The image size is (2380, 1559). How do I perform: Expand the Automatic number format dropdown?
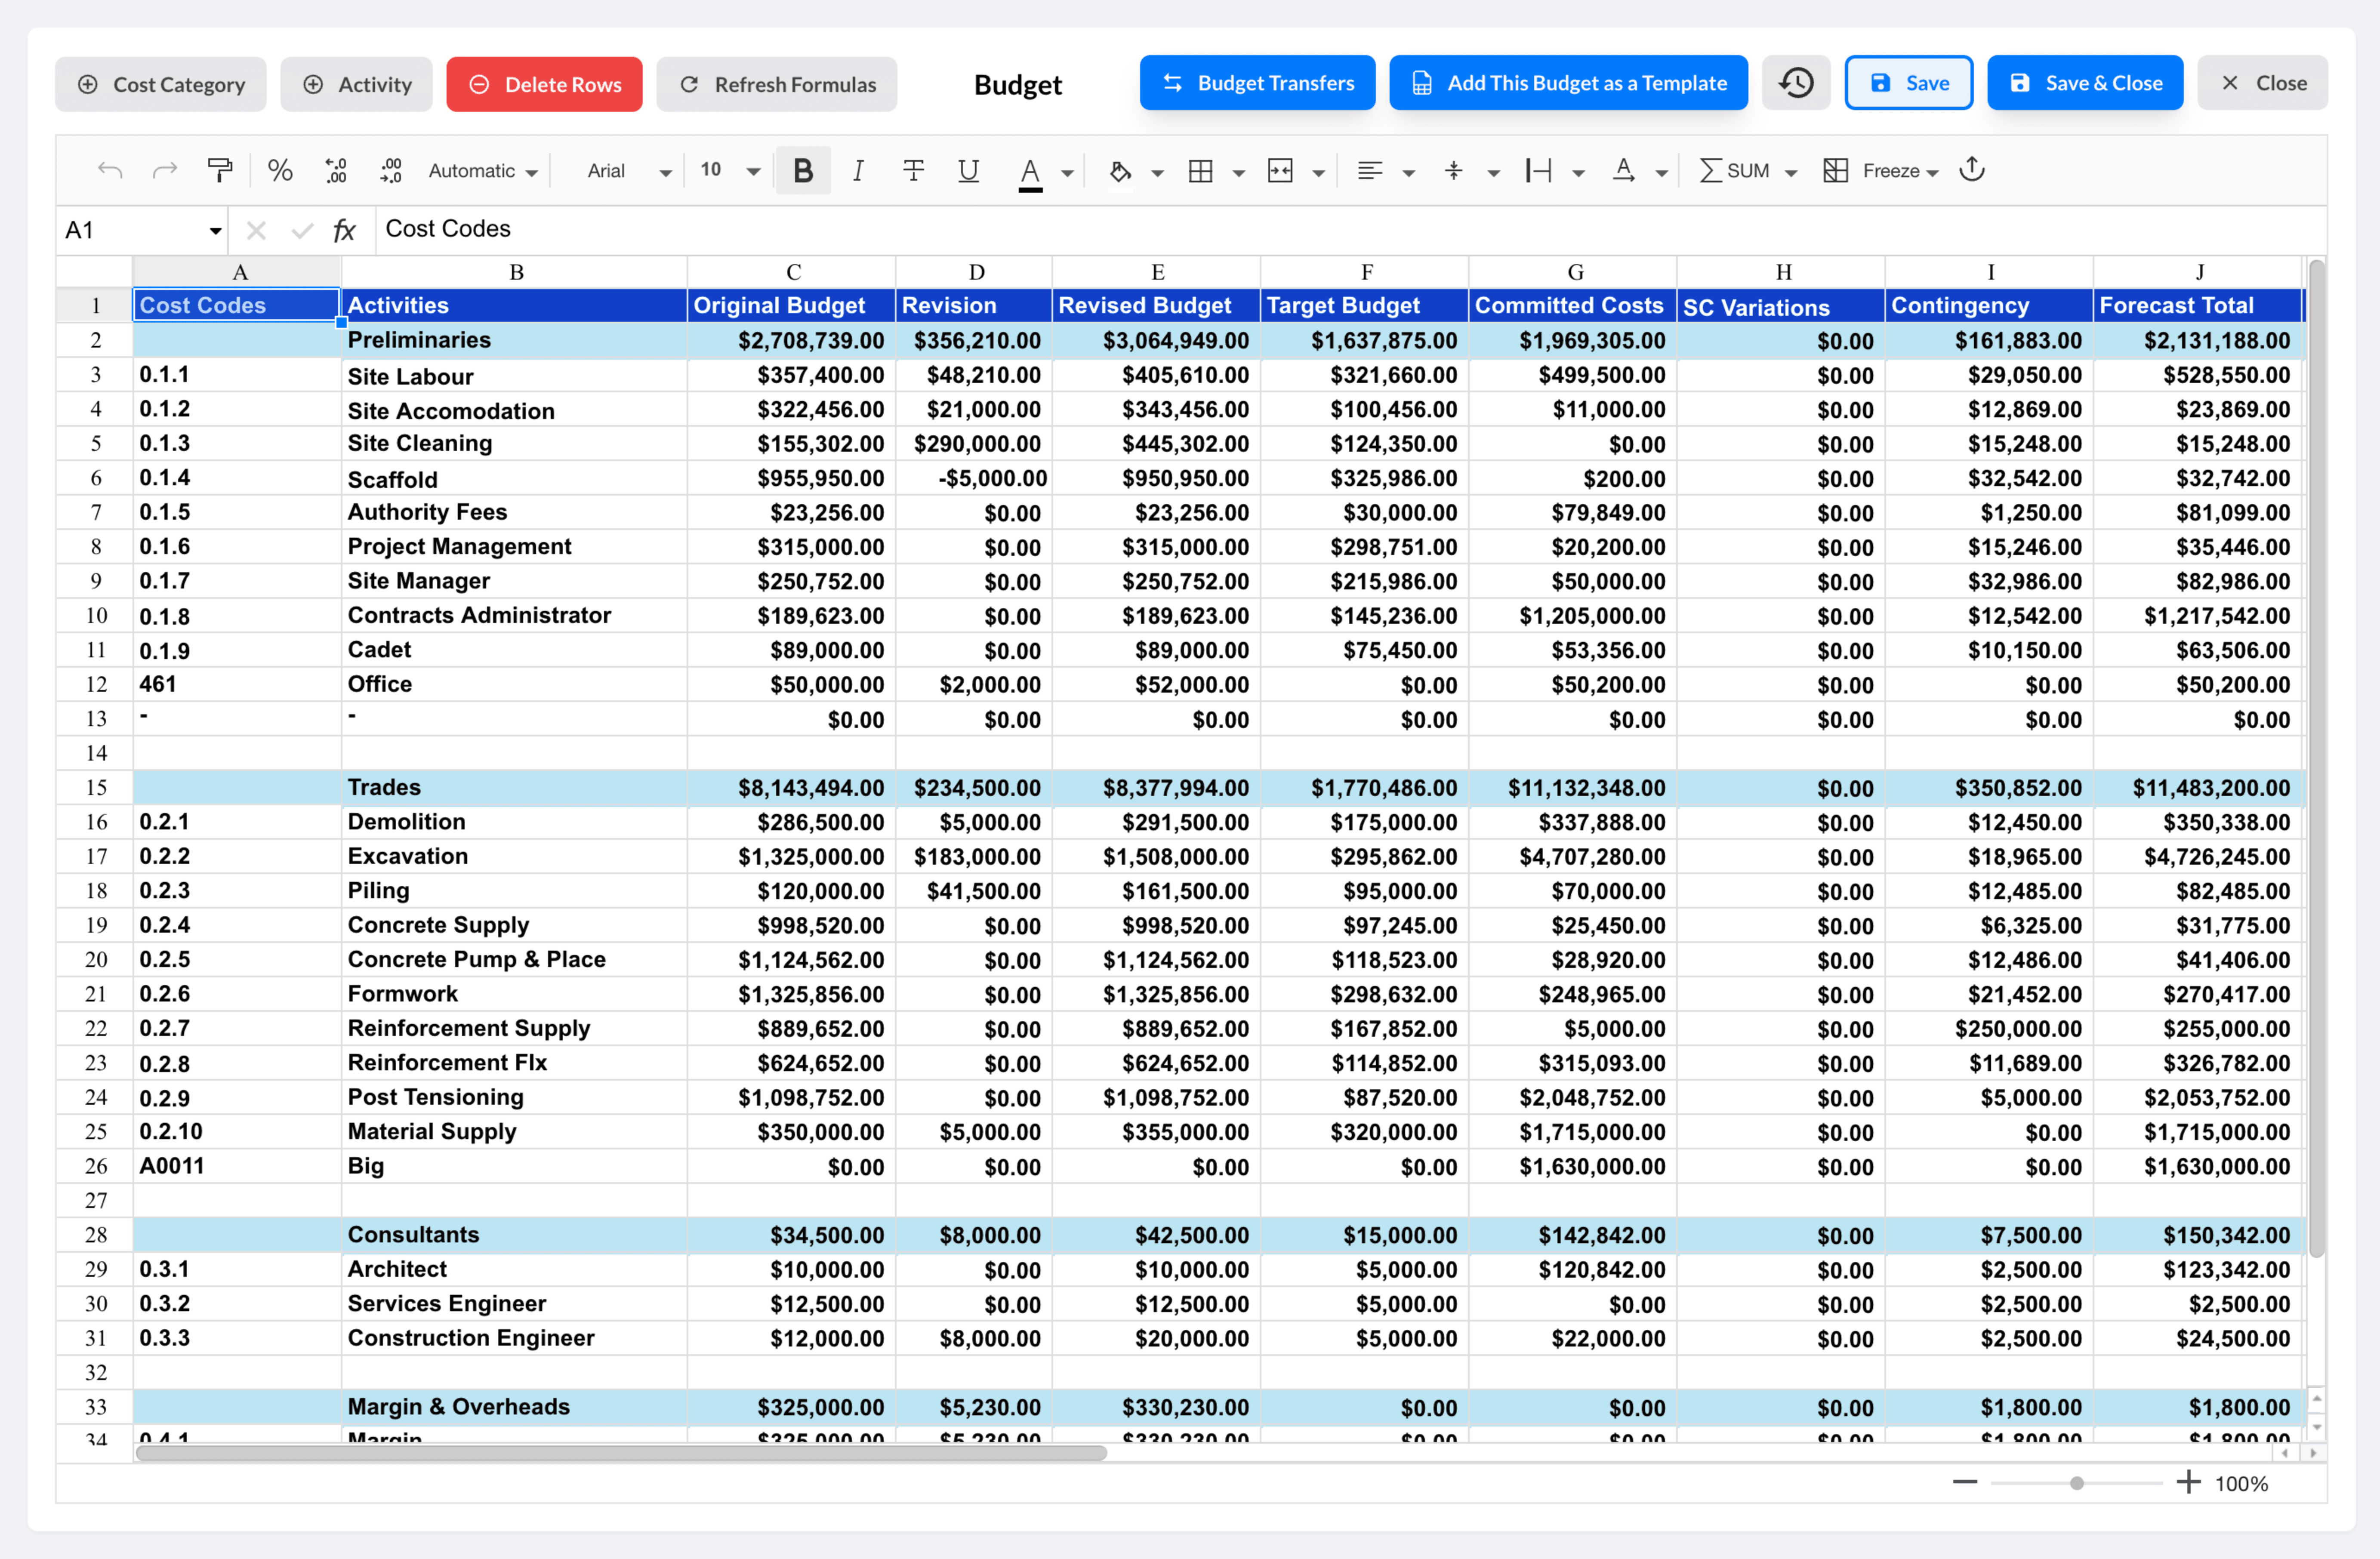(x=483, y=171)
